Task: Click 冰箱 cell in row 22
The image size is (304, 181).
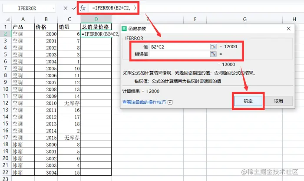Action: 23,172
